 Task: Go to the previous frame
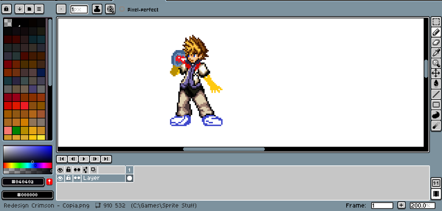tap(73, 159)
